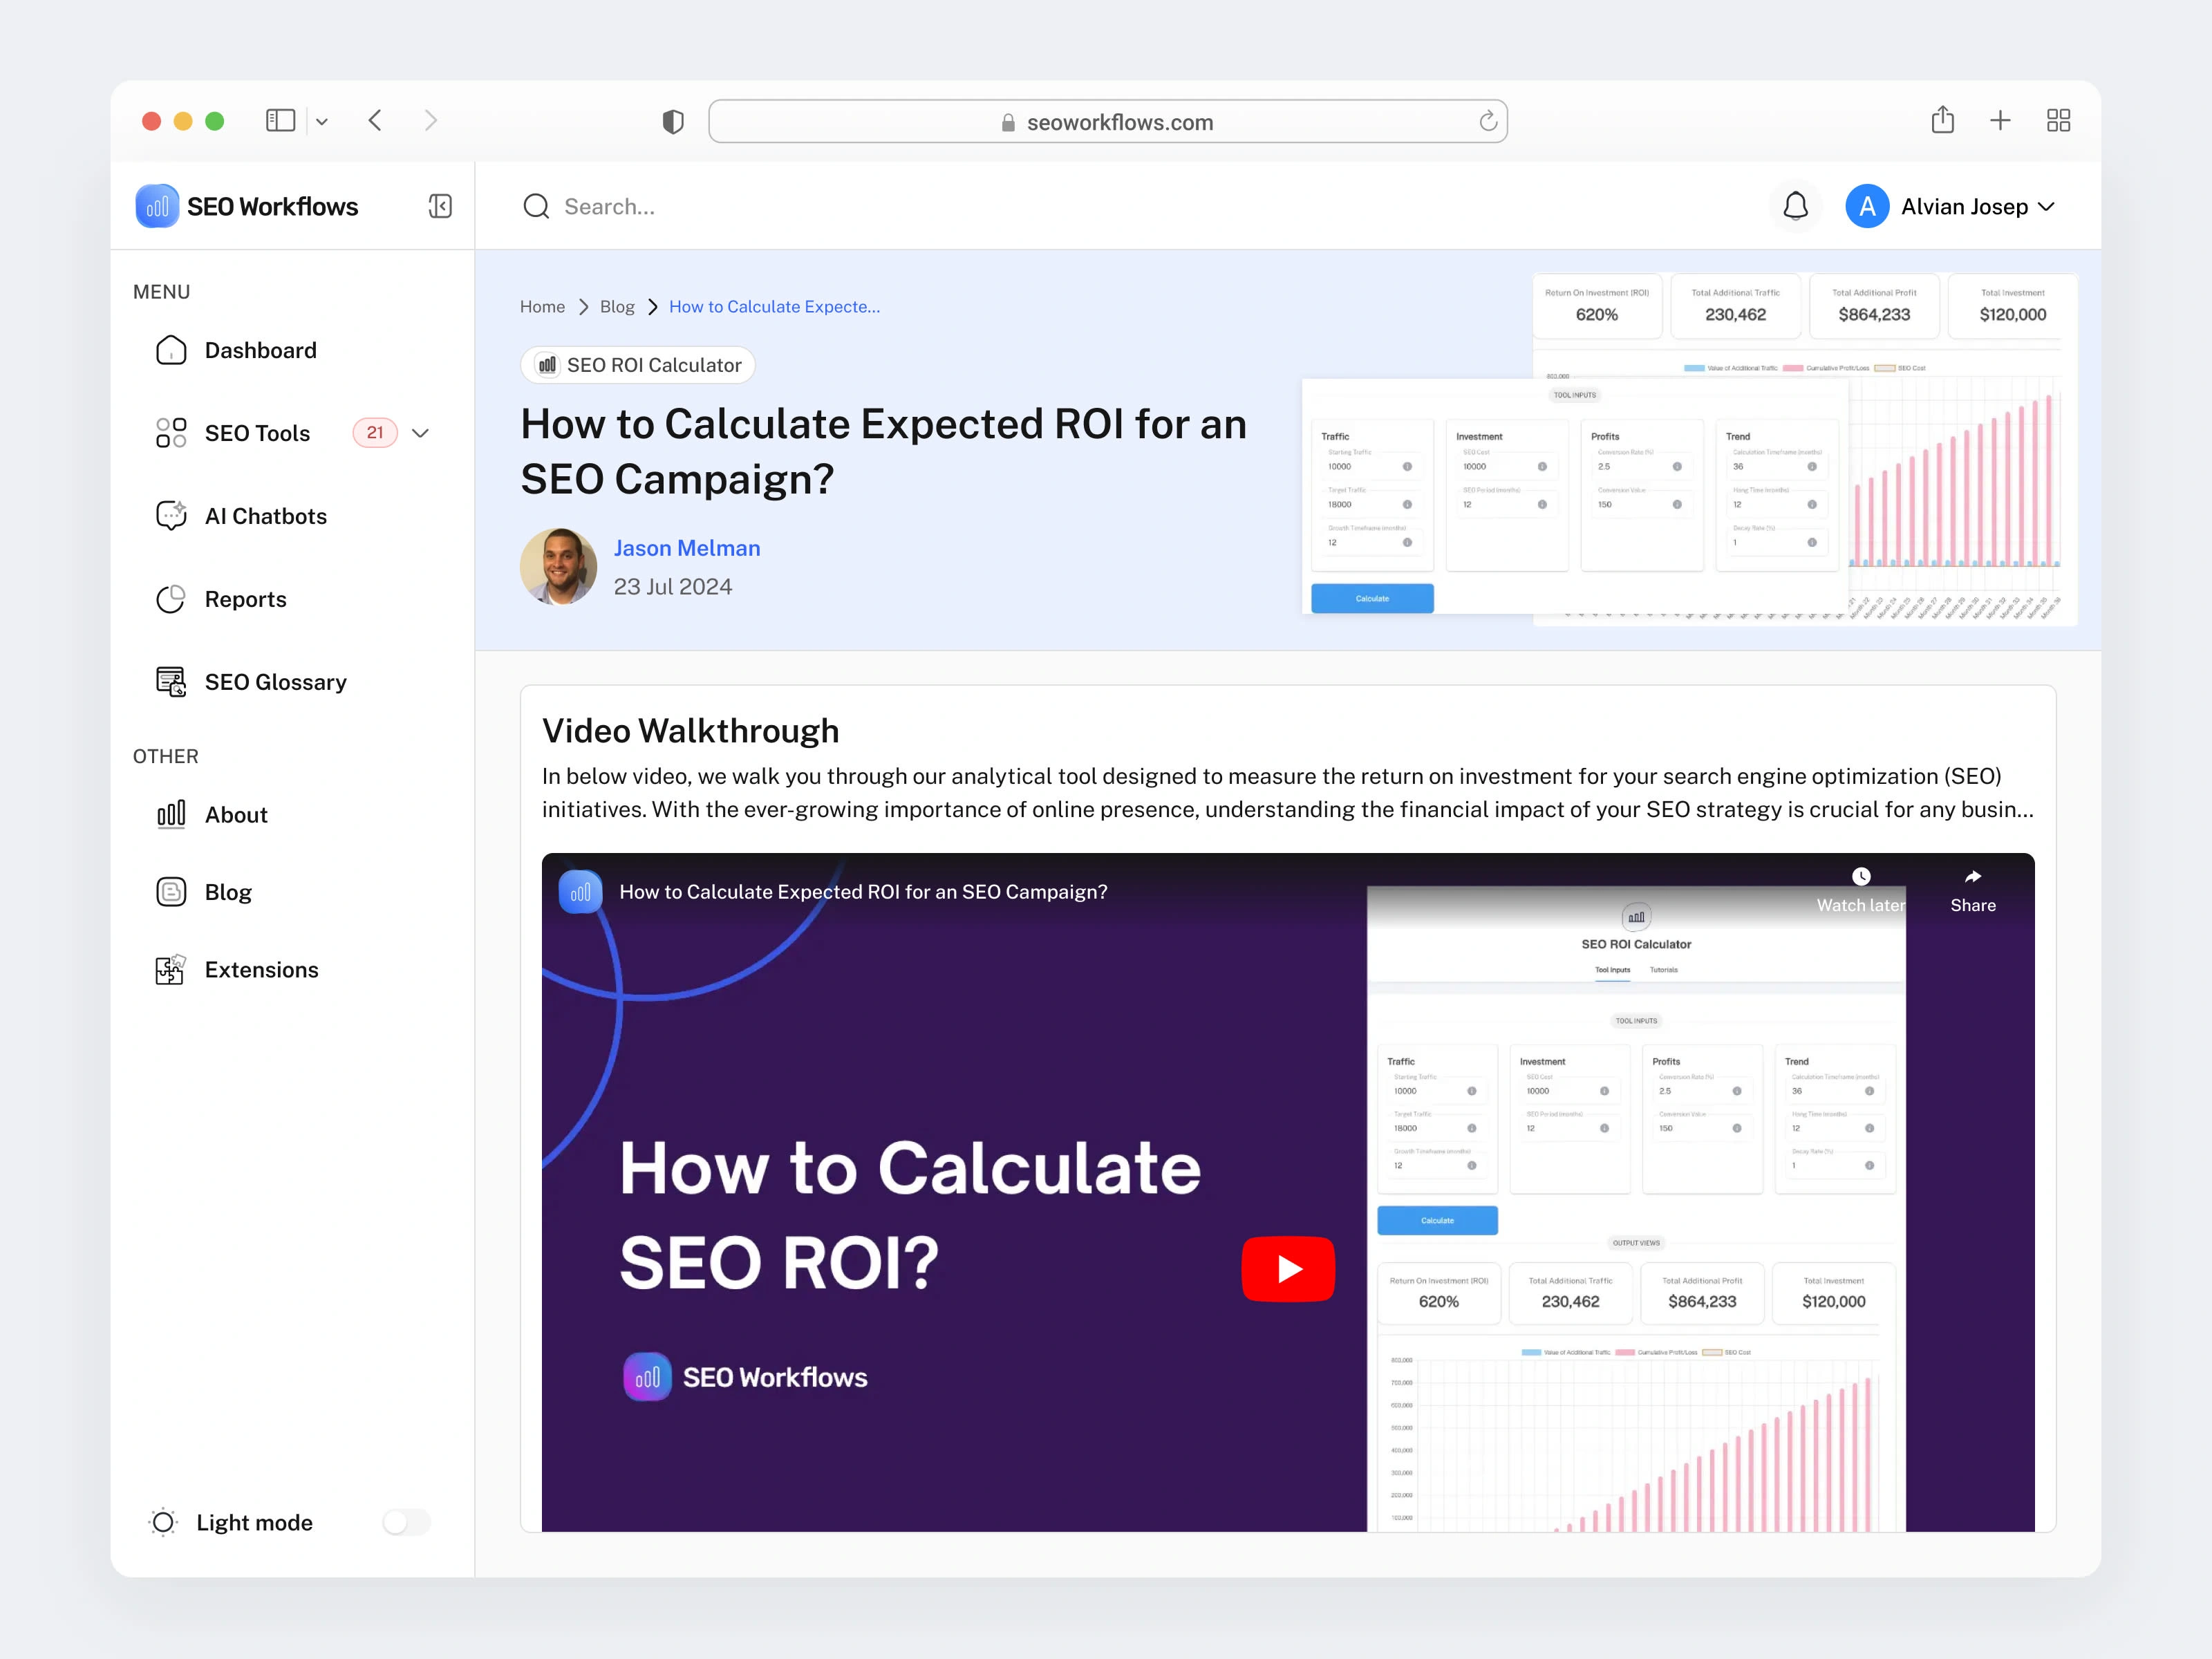Image resolution: width=2212 pixels, height=1659 pixels.
Task: Expand the SEO Tools submenu chevron
Action: pos(421,433)
